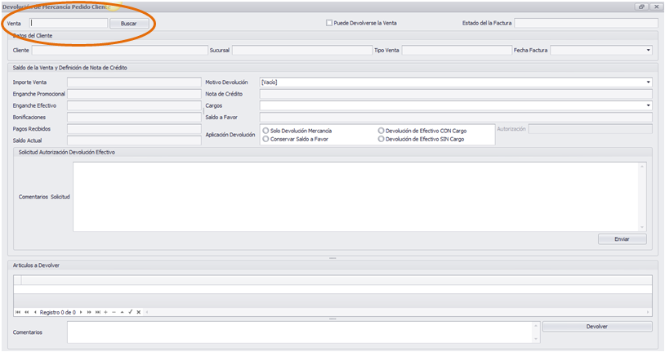Jump to last record in navigator
This screenshot has height=352, width=665.
pyautogui.click(x=97, y=312)
